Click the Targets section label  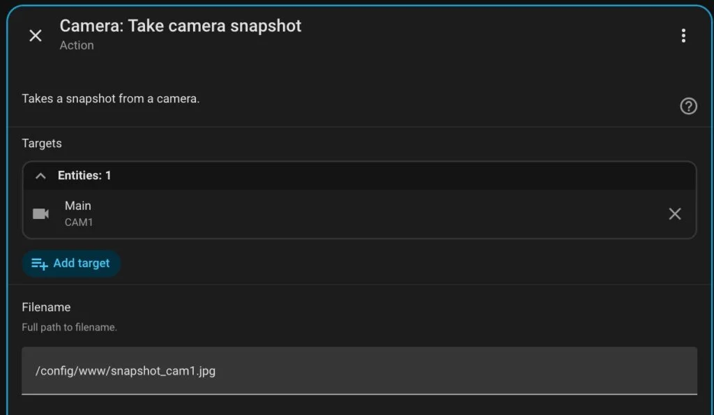click(x=42, y=143)
